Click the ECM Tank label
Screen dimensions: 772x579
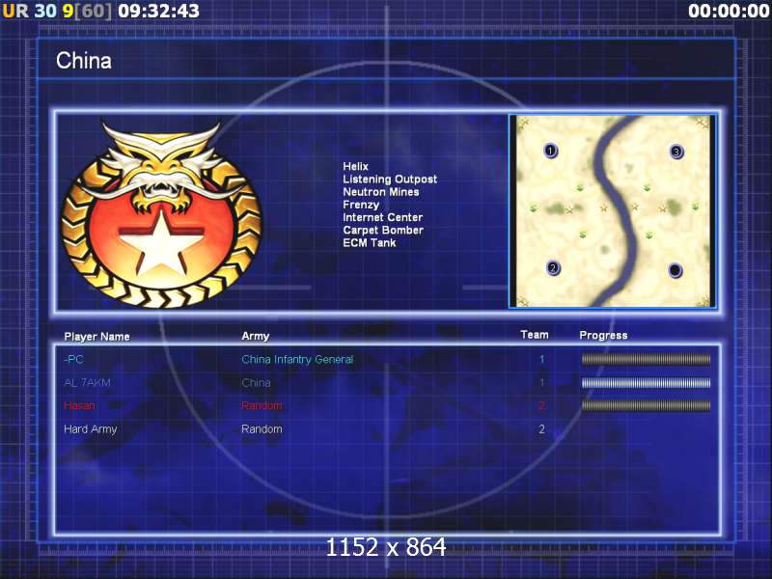coord(370,243)
